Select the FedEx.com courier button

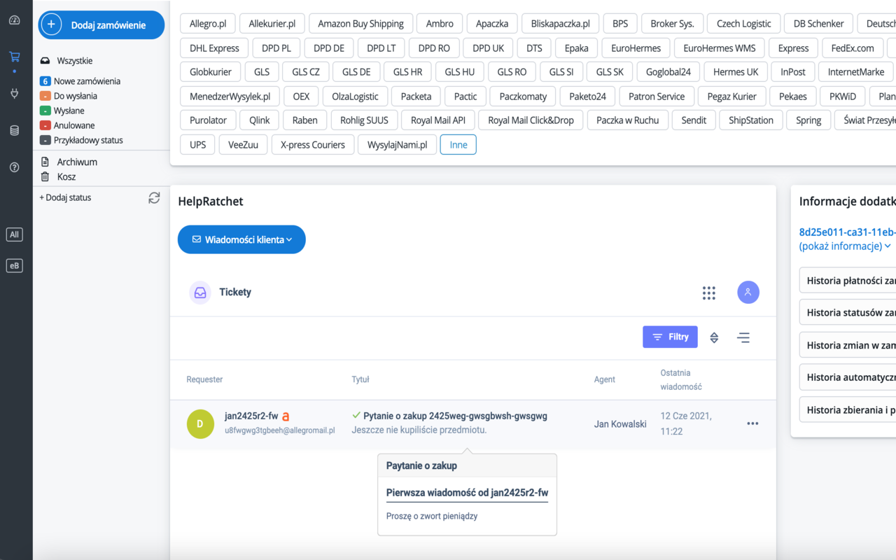coord(853,48)
